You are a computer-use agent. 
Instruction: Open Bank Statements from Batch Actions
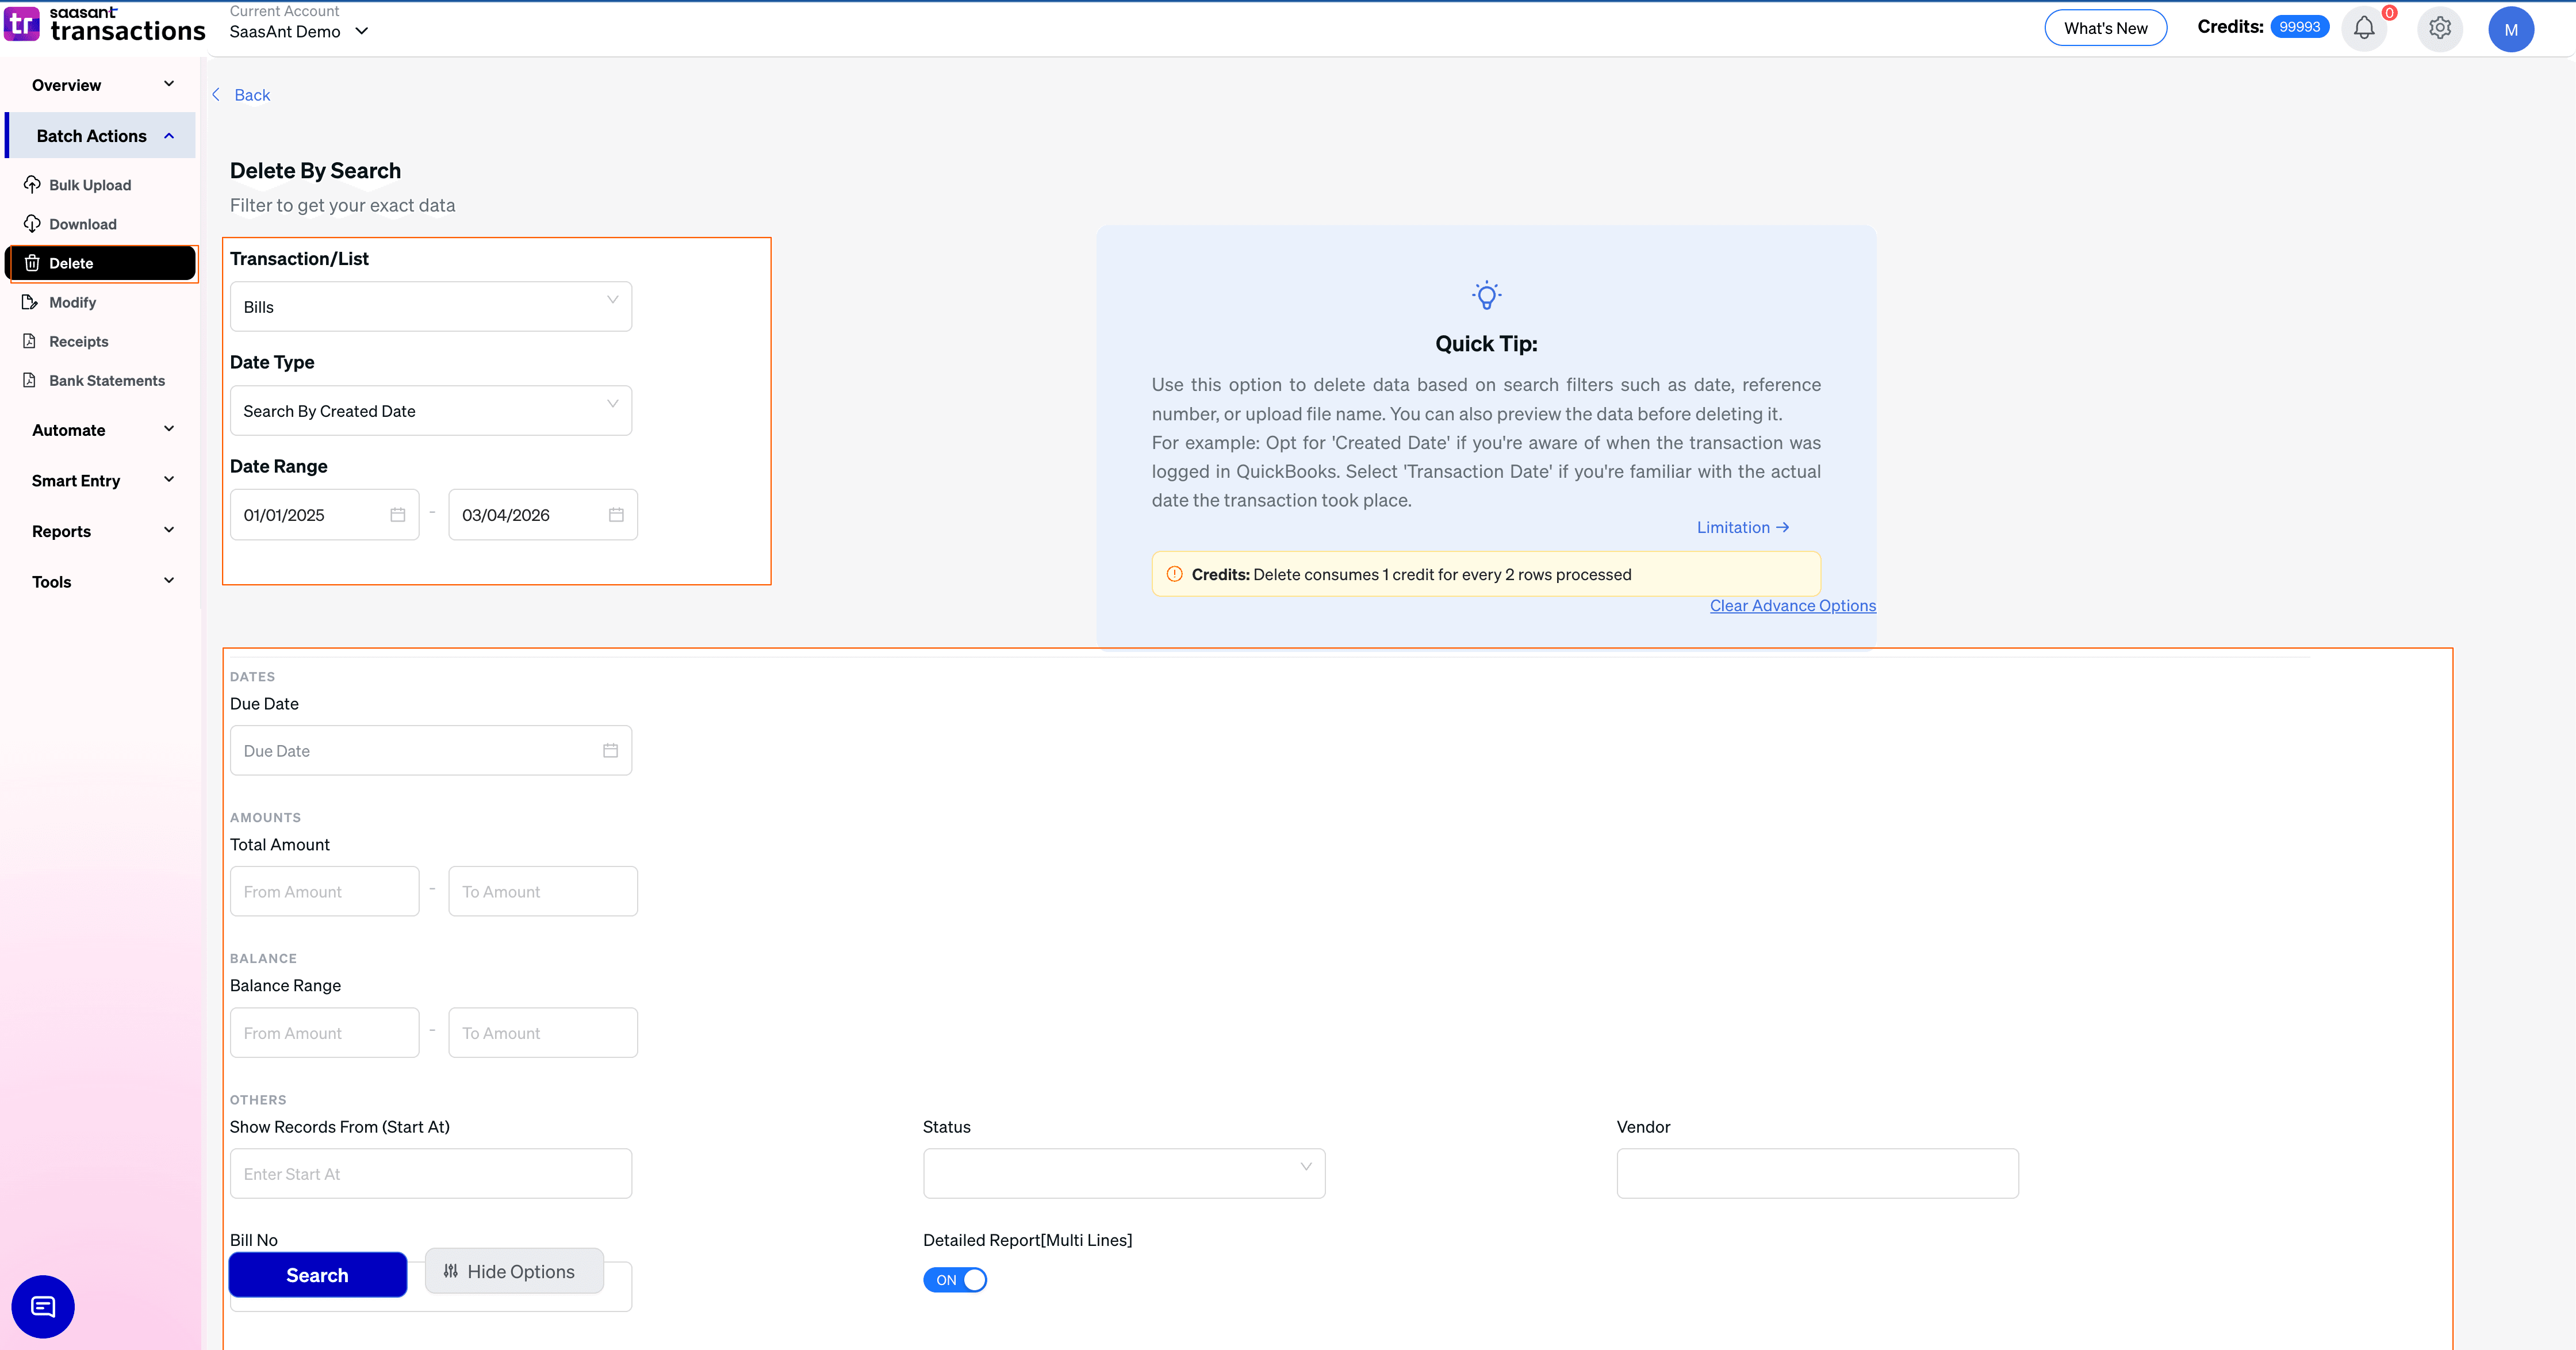[106, 380]
